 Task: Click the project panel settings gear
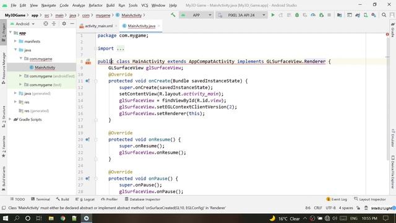pos(64,24)
